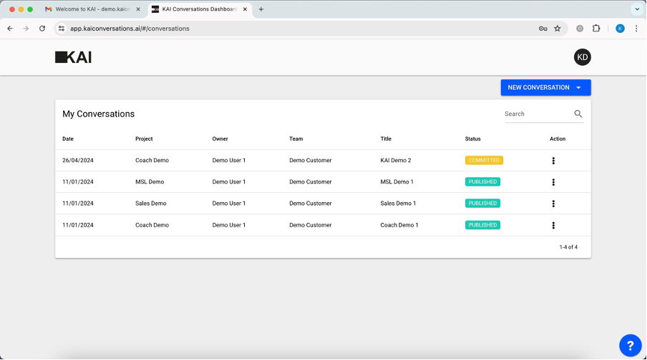Open actions menu for Sales Demo 1
Image resolution: width=647 pixels, height=360 pixels.
tap(553, 204)
